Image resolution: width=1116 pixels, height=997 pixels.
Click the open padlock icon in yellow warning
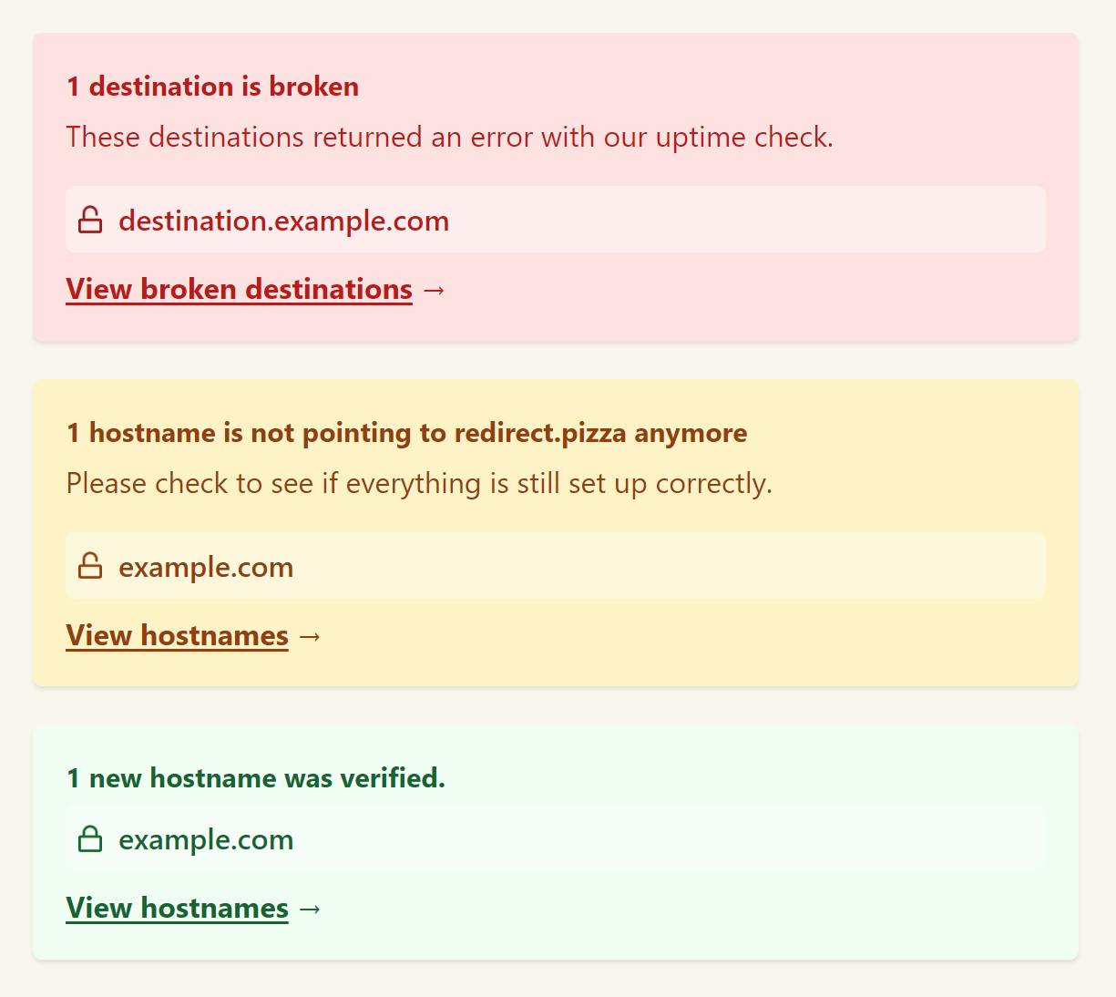[90, 566]
